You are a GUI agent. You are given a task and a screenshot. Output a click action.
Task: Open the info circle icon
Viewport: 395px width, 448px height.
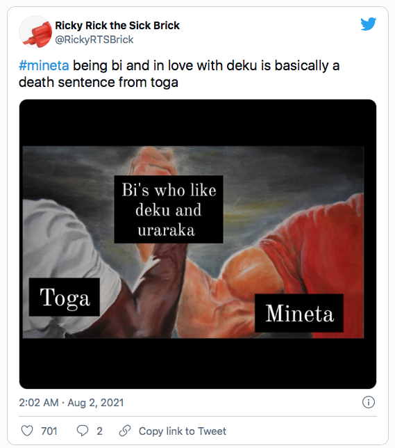click(x=368, y=402)
